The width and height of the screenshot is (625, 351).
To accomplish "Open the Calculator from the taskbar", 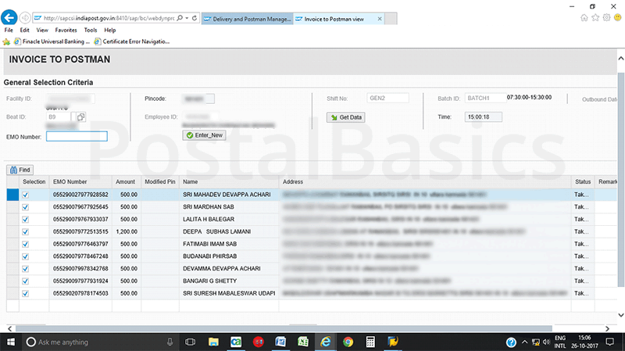I will click(x=370, y=342).
